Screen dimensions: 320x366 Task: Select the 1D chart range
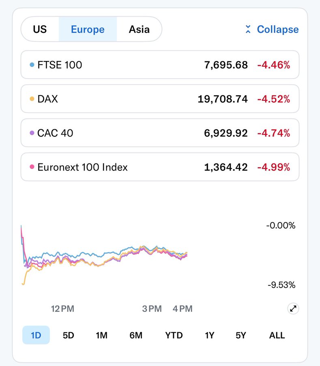[x=36, y=335]
